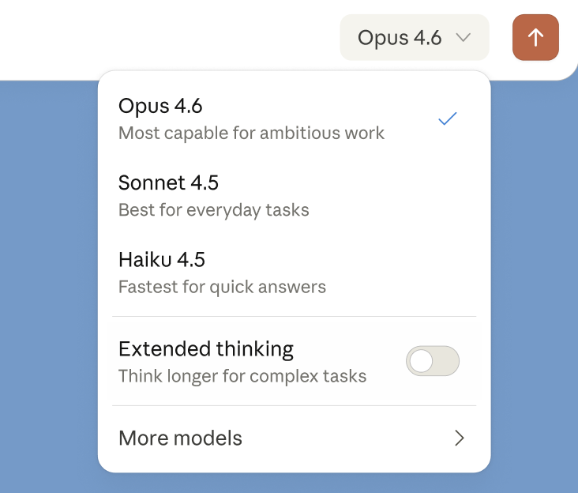
Task: Click "Fastest for quick answers" description
Action: pos(222,287)
